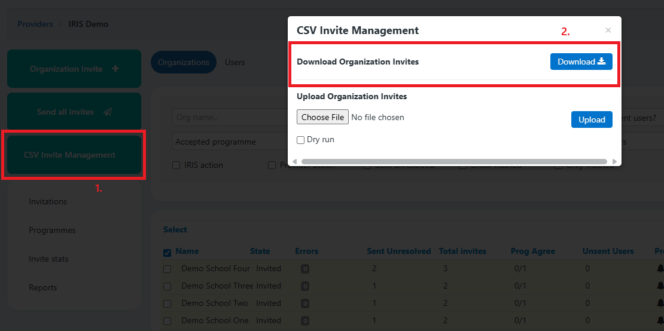Click the bell icon in Demo School Four row

coord(660,268)
